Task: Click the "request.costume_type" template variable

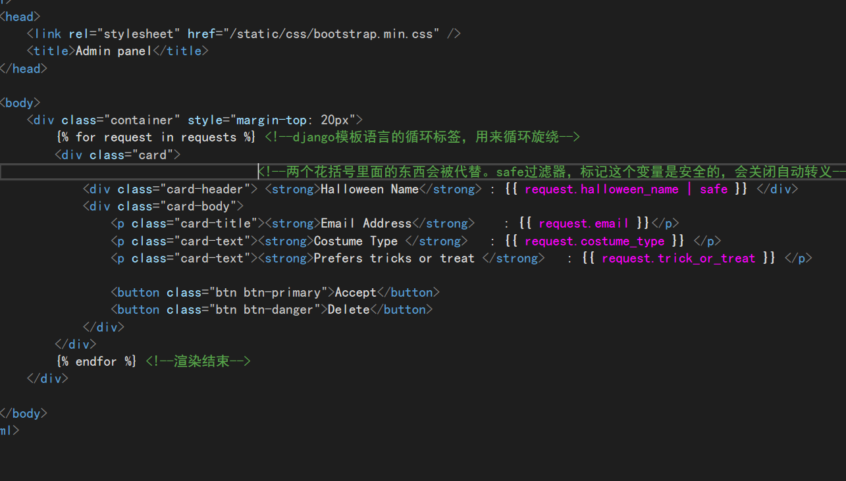Action: [595, 241]
